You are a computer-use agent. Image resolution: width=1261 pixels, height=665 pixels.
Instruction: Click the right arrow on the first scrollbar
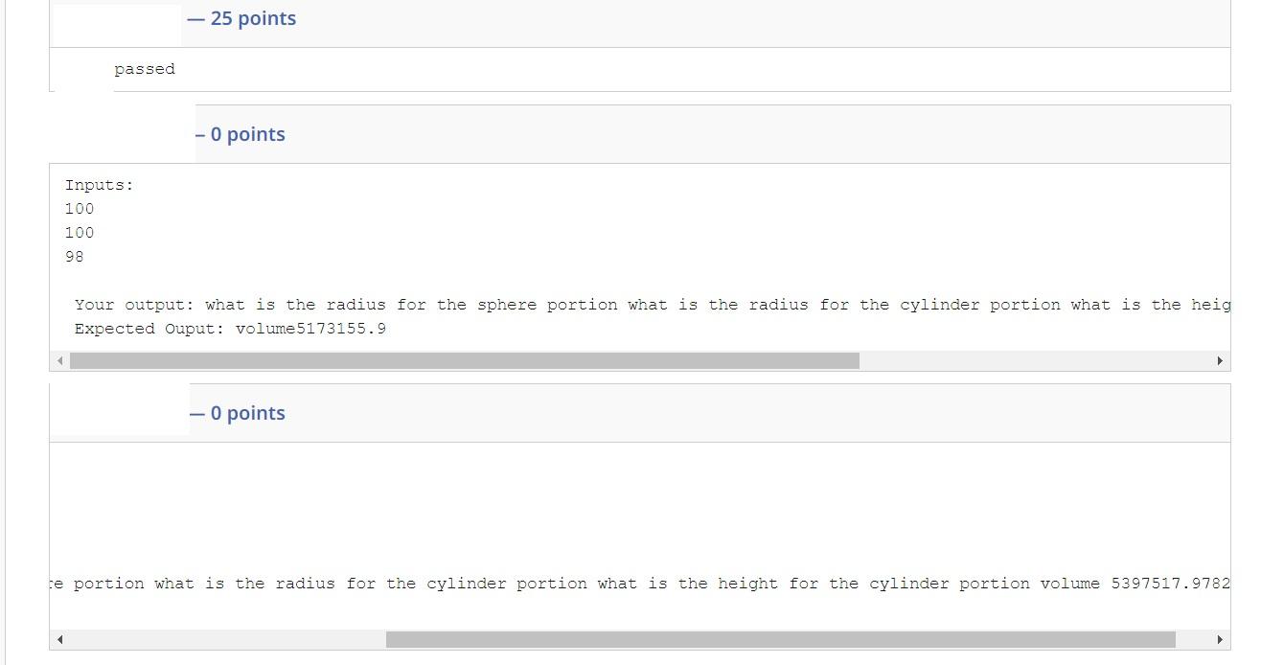[x=1221, y=360]
